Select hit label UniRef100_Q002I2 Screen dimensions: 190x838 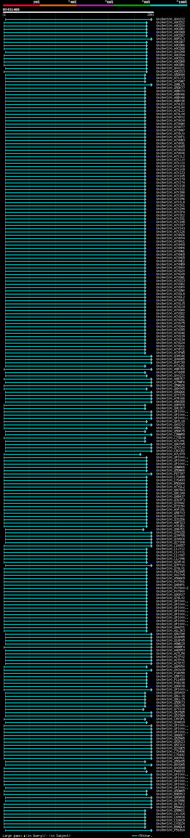[x=170, y=19]
